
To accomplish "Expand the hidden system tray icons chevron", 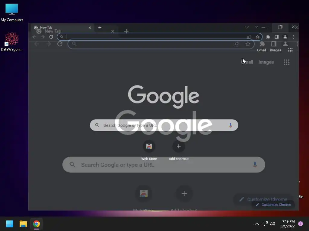I will [256, 224].
